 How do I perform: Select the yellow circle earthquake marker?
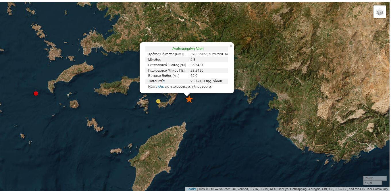pyautogui.click(x=158, y=101)
